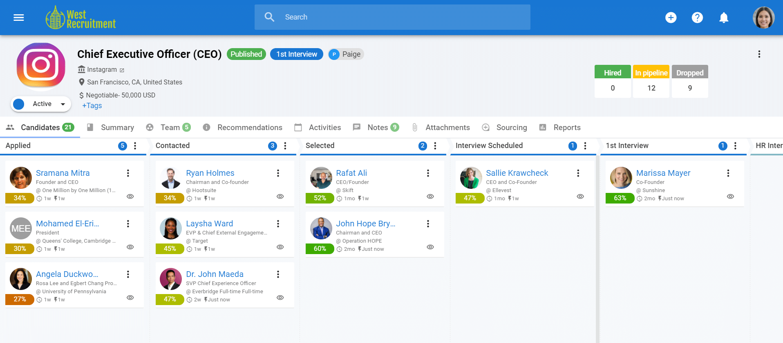Click Angela Duckworth 27% match score
This screenshot has height=343, width=783.
point(20,299)
